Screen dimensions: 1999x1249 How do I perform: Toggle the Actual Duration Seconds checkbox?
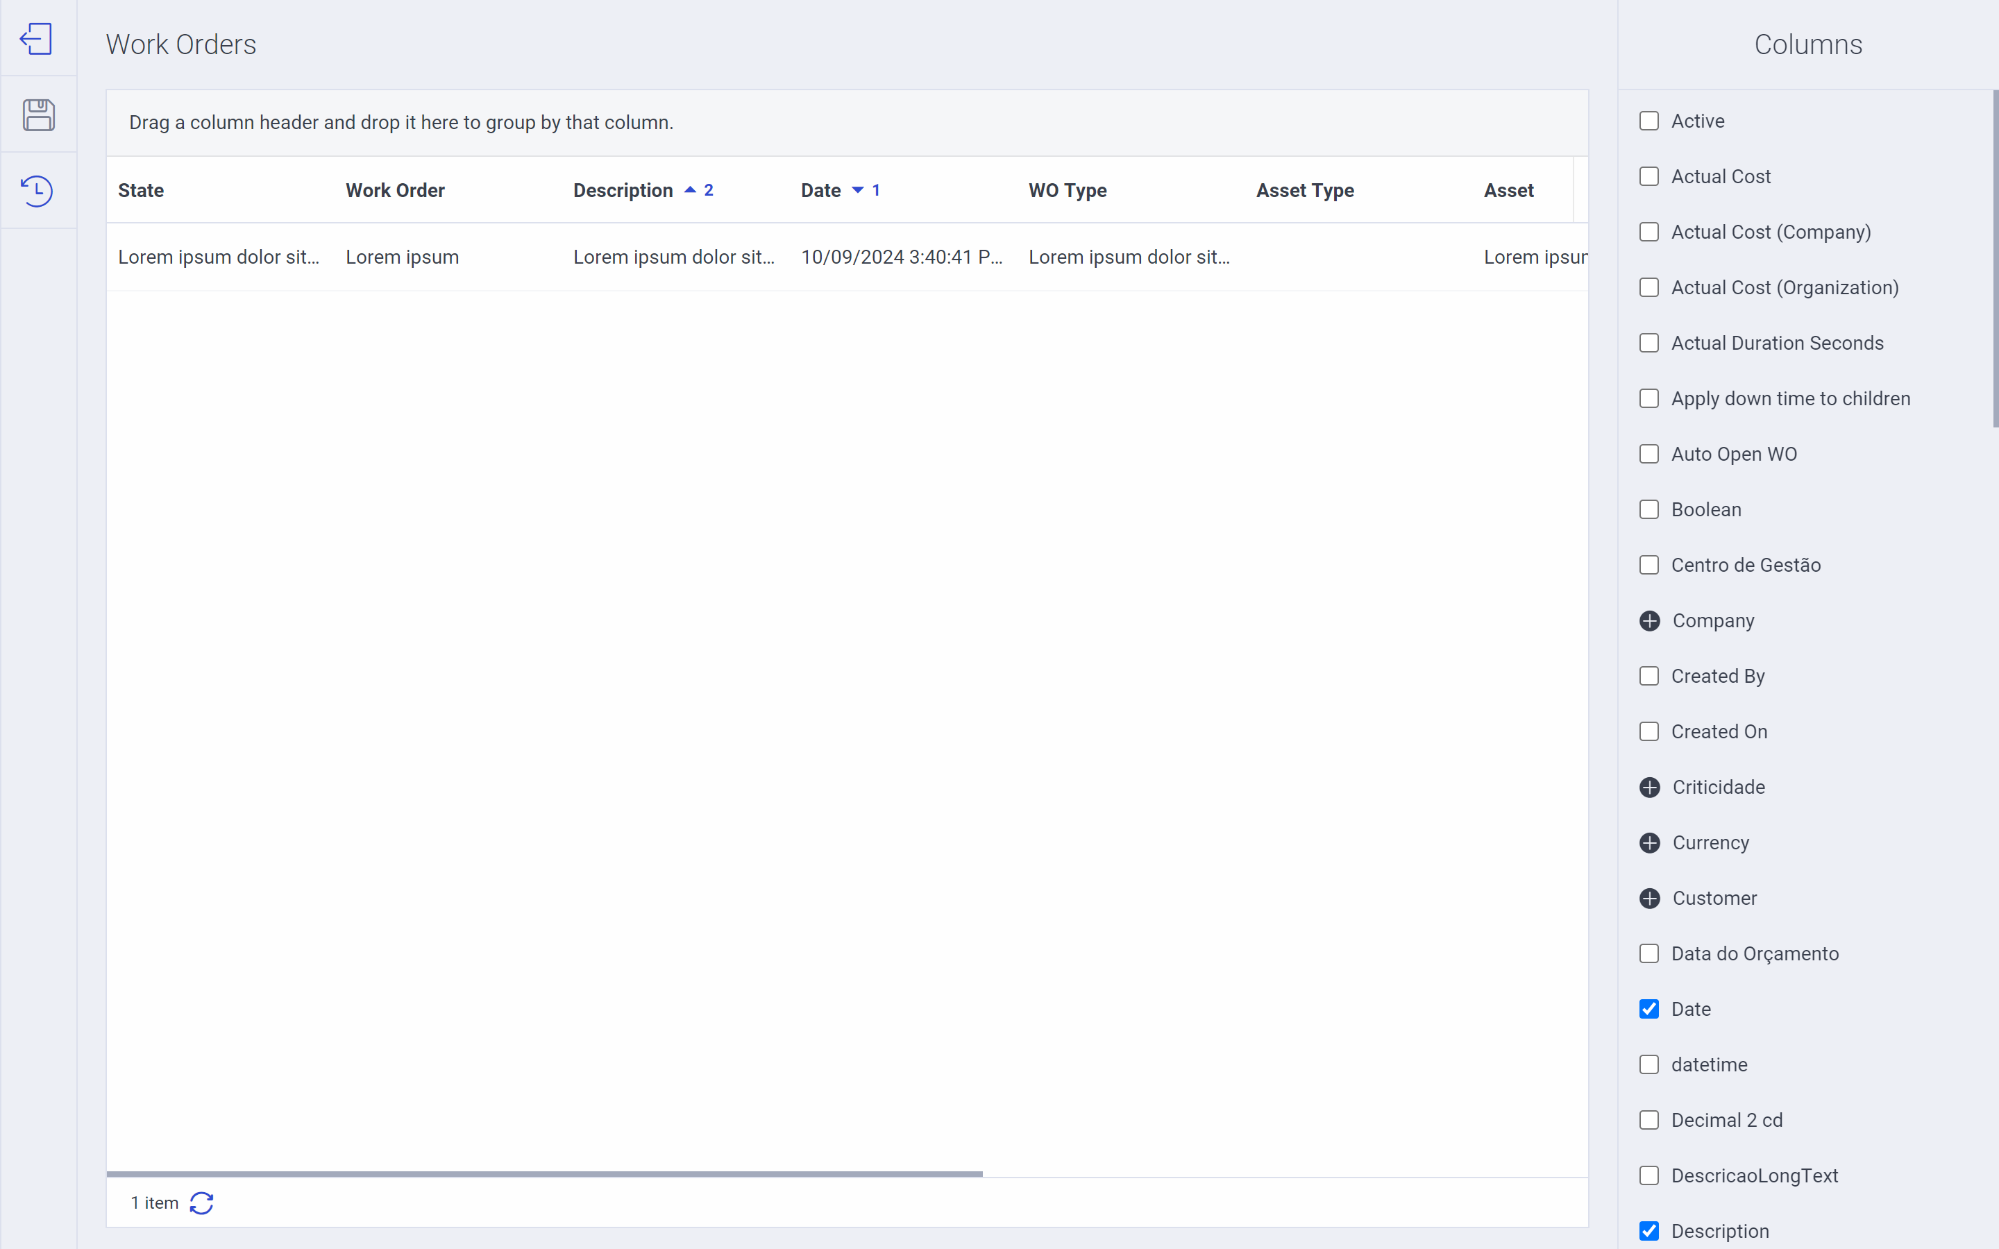(1648, 343)
